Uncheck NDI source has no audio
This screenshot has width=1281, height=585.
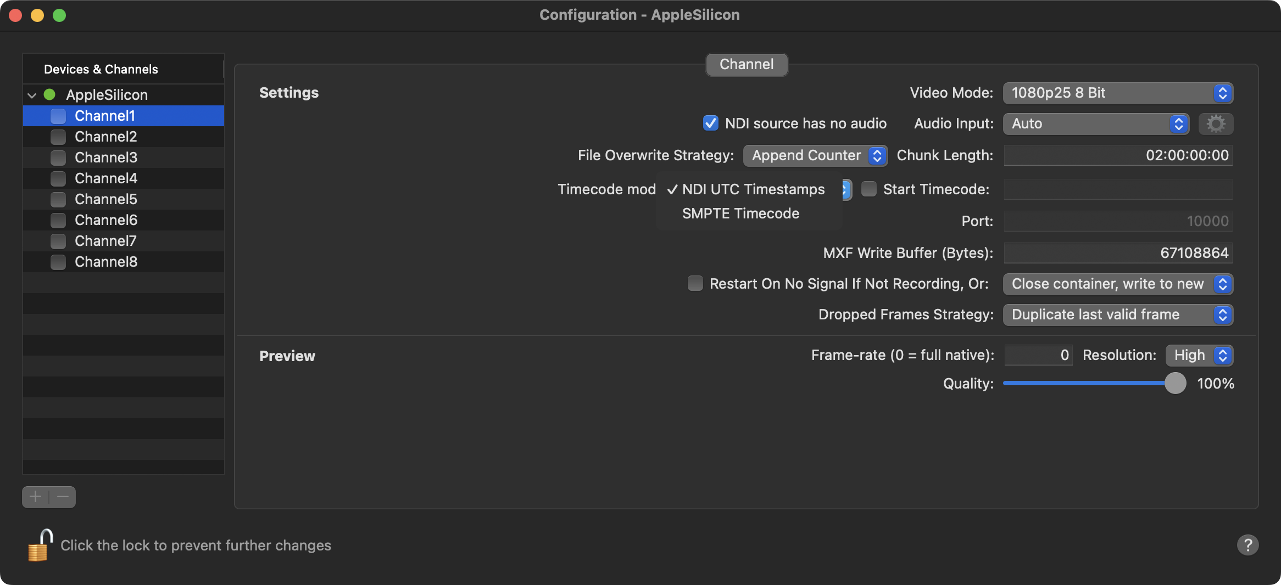click(711, 123)
